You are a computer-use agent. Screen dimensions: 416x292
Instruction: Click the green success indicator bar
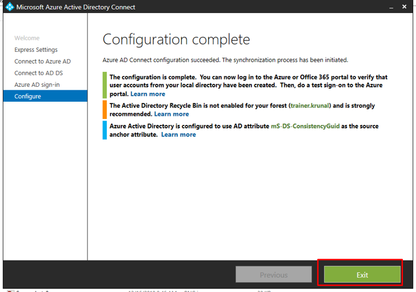point(105,86)
